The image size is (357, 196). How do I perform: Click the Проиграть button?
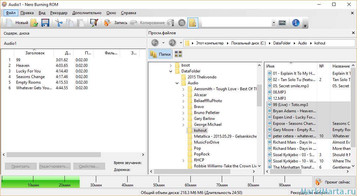(21, 166)
